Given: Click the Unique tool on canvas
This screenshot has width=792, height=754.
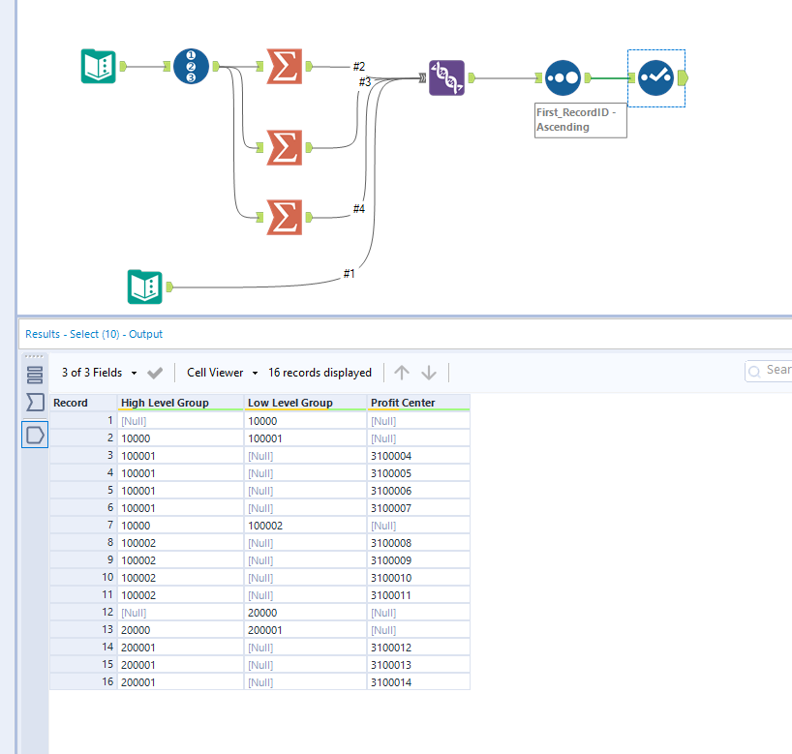Looking at the screenshot, I should pyautogui.click(x=563, y=78).
